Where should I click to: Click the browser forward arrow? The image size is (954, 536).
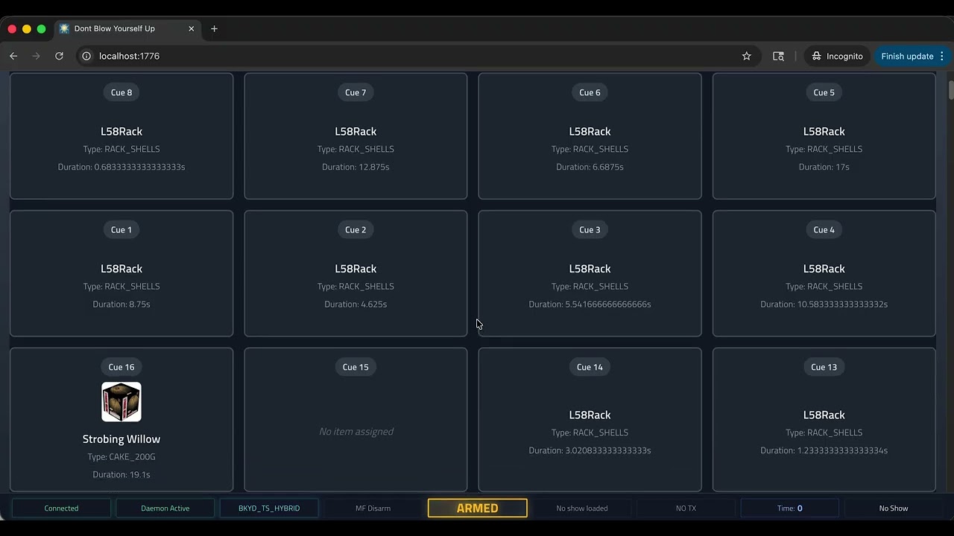pyautogui.click(x=36, y=56)
